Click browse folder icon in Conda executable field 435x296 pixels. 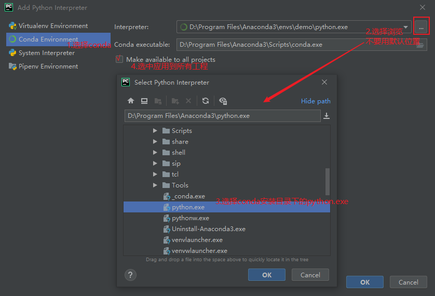point(420,45)
